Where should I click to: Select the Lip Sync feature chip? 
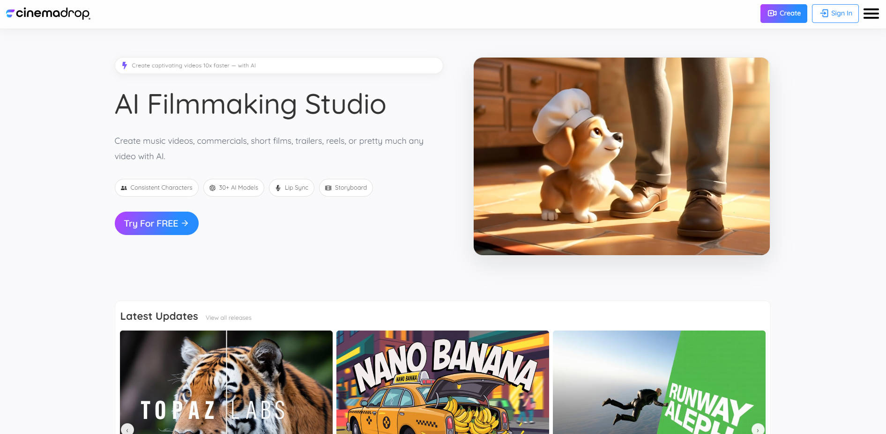click(291, 187)
